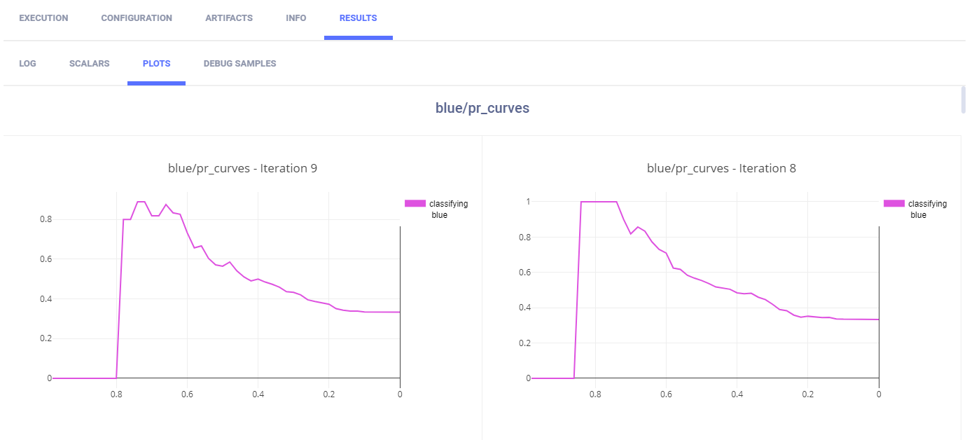
Task: Click the vertical scrollbar thumb on the right
Action: coord(963,99)
